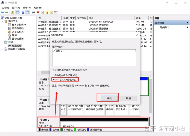Screen dimensions: 190x136
Task: Select volume row (磁盘 1 磁盘分区 1)
Action: [95, 22]
